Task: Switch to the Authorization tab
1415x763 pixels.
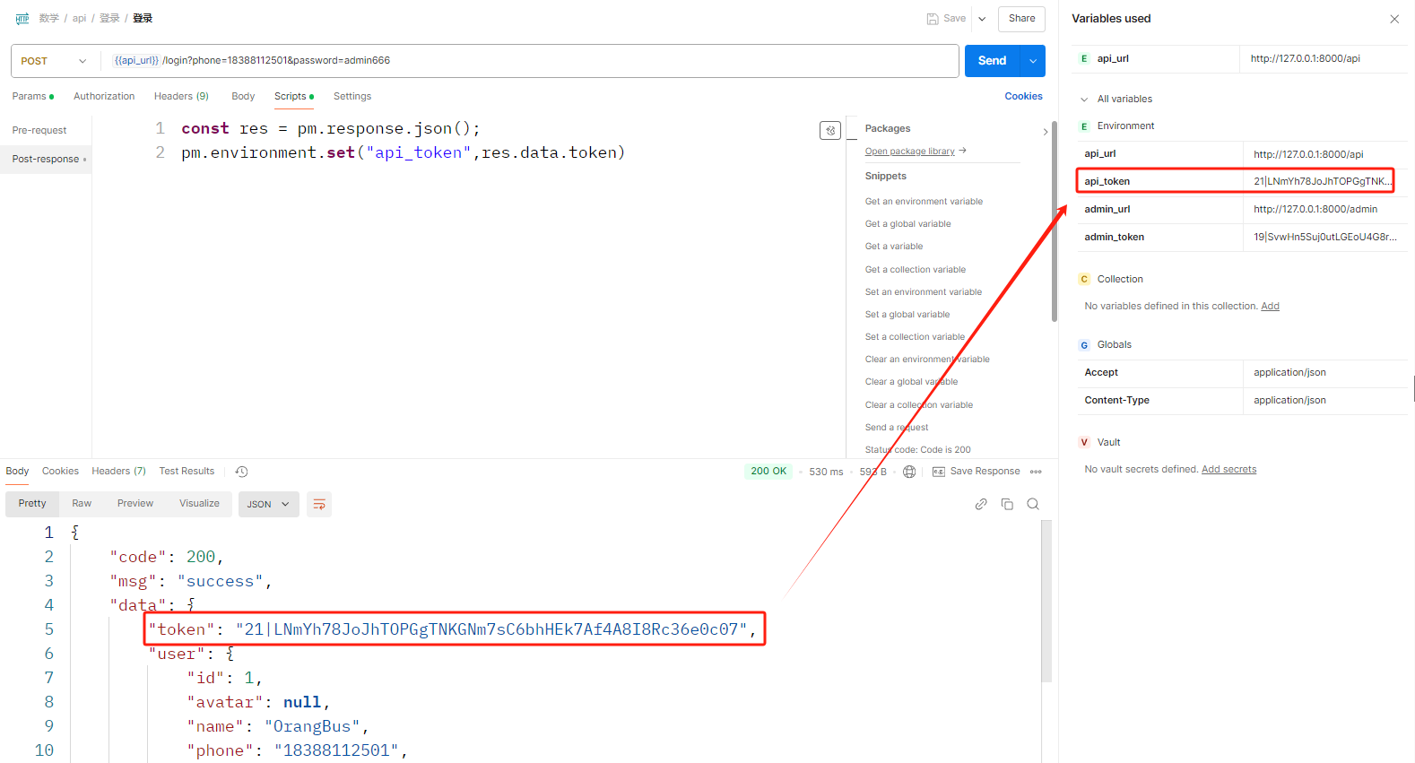Action: [104, 97]
